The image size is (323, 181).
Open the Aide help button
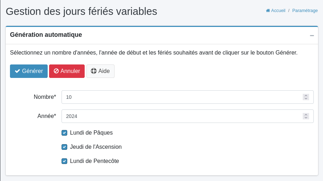100,71
